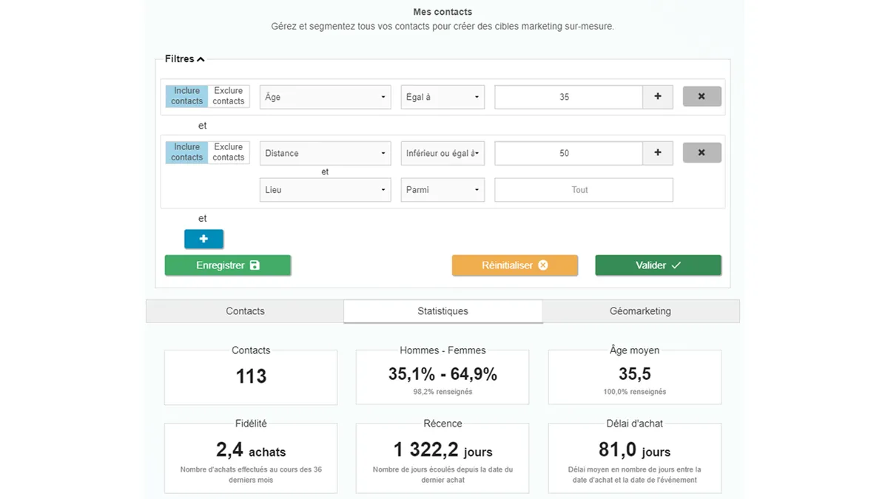Image resolution: width=888 pixels, height=499 pixels.
Task: Expand the Inférieur ou égal à dropdown
Action: 443,153
